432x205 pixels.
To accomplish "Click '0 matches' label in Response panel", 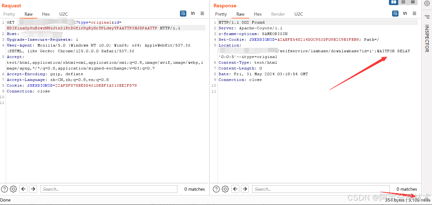I will 407,189.
